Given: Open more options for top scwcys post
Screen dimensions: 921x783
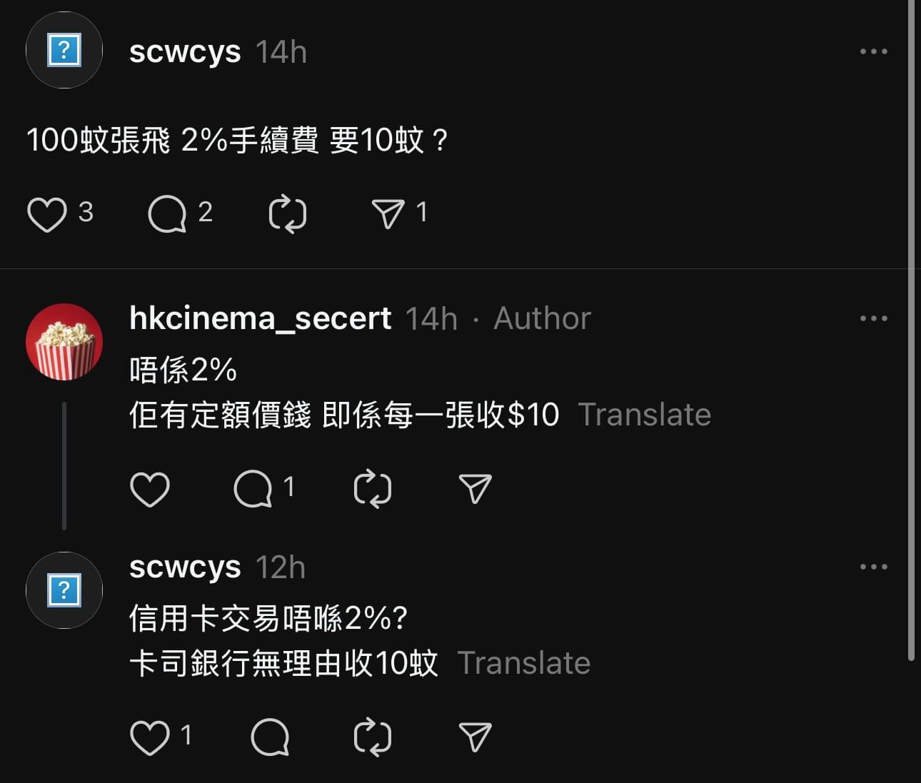Looking at the screenshot, I should click(874, 51).
